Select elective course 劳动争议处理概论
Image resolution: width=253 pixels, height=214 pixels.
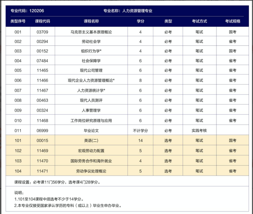91,171
